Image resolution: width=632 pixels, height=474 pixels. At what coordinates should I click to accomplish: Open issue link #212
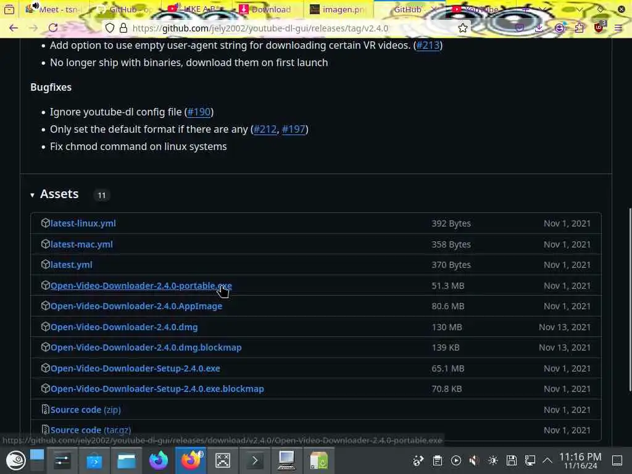(x=265, y=129)
